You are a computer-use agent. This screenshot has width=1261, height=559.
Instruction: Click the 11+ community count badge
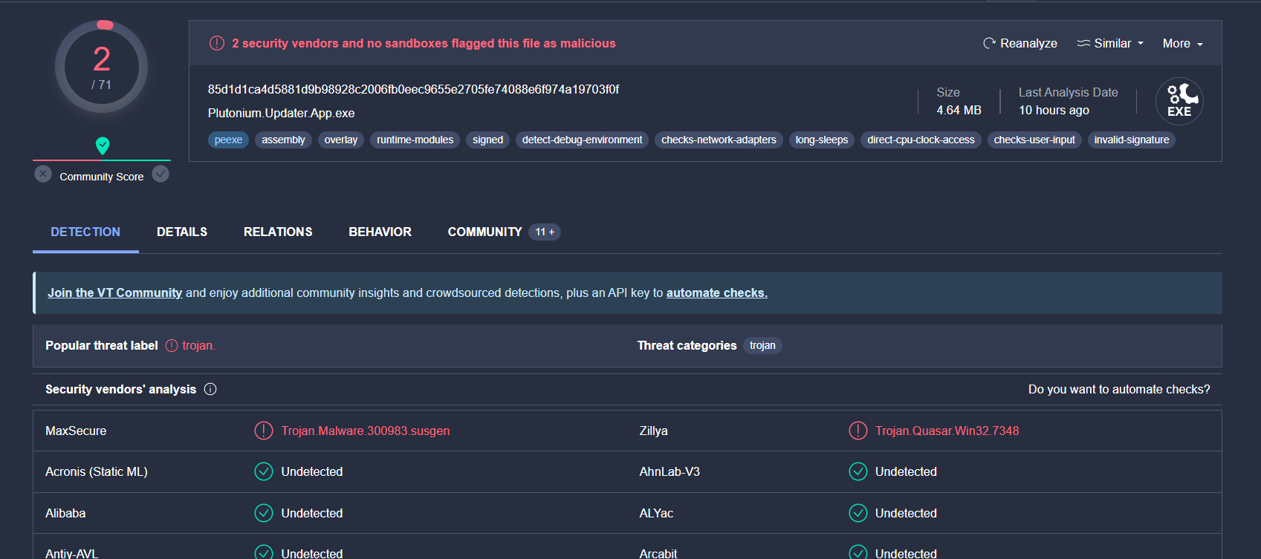[x=545, y=232]
